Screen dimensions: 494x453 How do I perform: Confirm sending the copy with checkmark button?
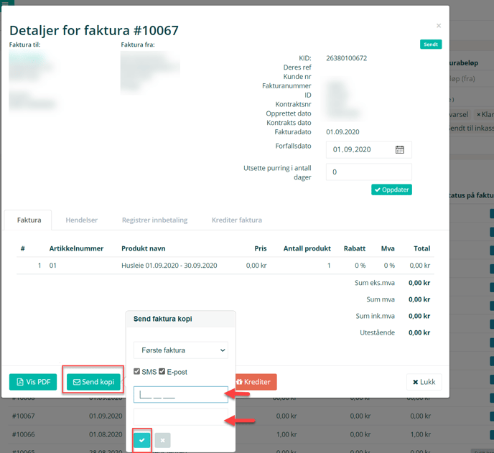[x=141, y=440]
